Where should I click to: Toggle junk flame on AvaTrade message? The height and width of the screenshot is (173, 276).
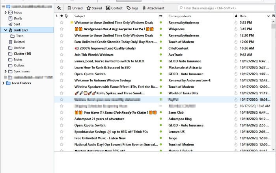point(236,55)
